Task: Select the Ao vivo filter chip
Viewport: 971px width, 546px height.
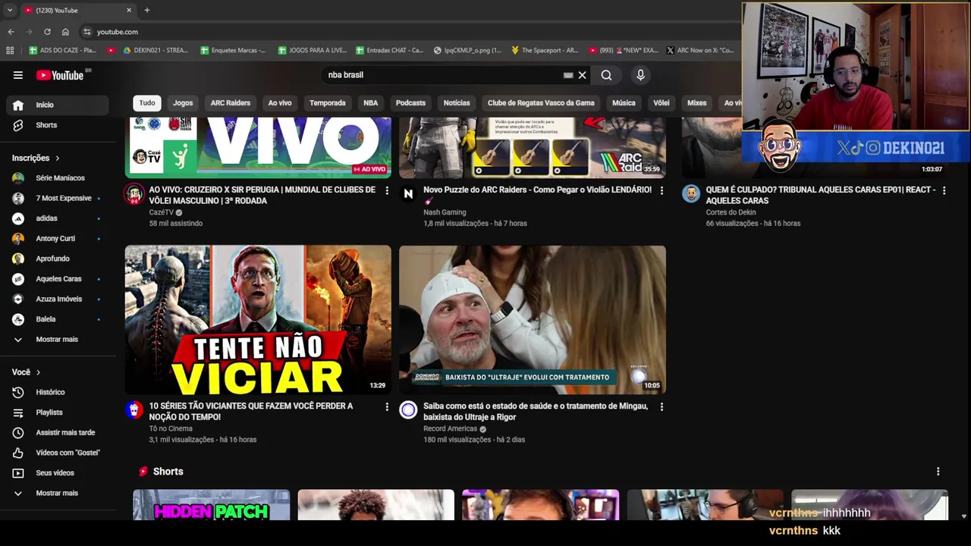Action: point(280,103)
